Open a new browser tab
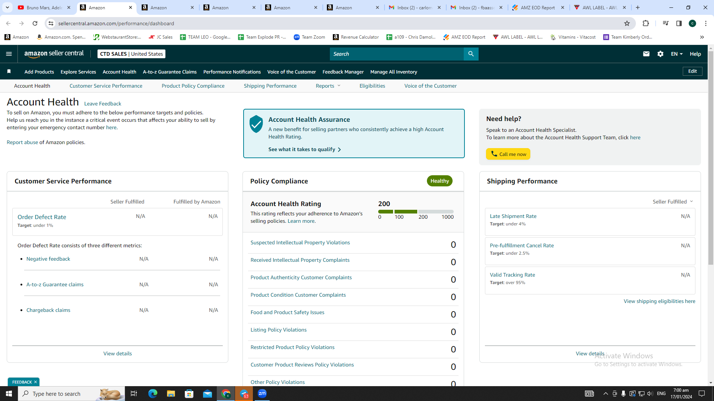The image size is (714, 401). click(x=638, y=7)
